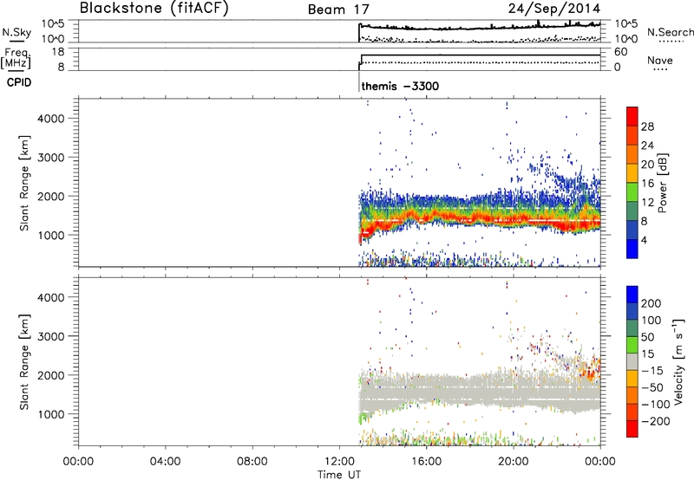Click the power colorbar value '28'
The image size is (694, 480).
[x=647, y=126]
